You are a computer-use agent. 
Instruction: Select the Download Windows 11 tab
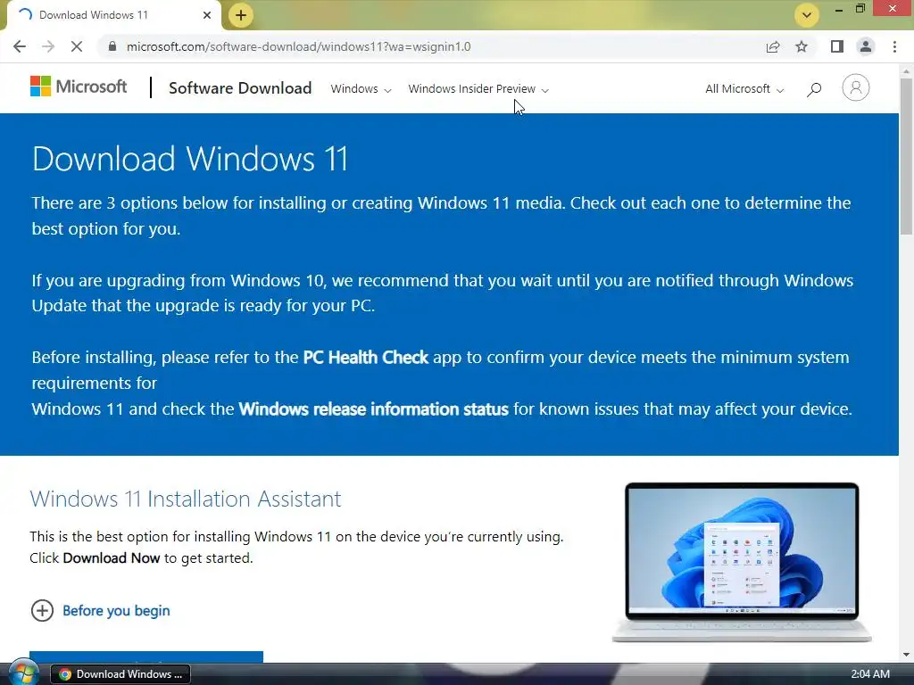click(113, 15)
